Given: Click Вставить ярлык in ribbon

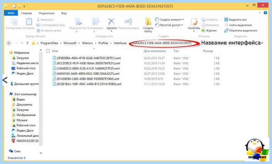Looking at the screenshot, I should (x=49, y=30).
